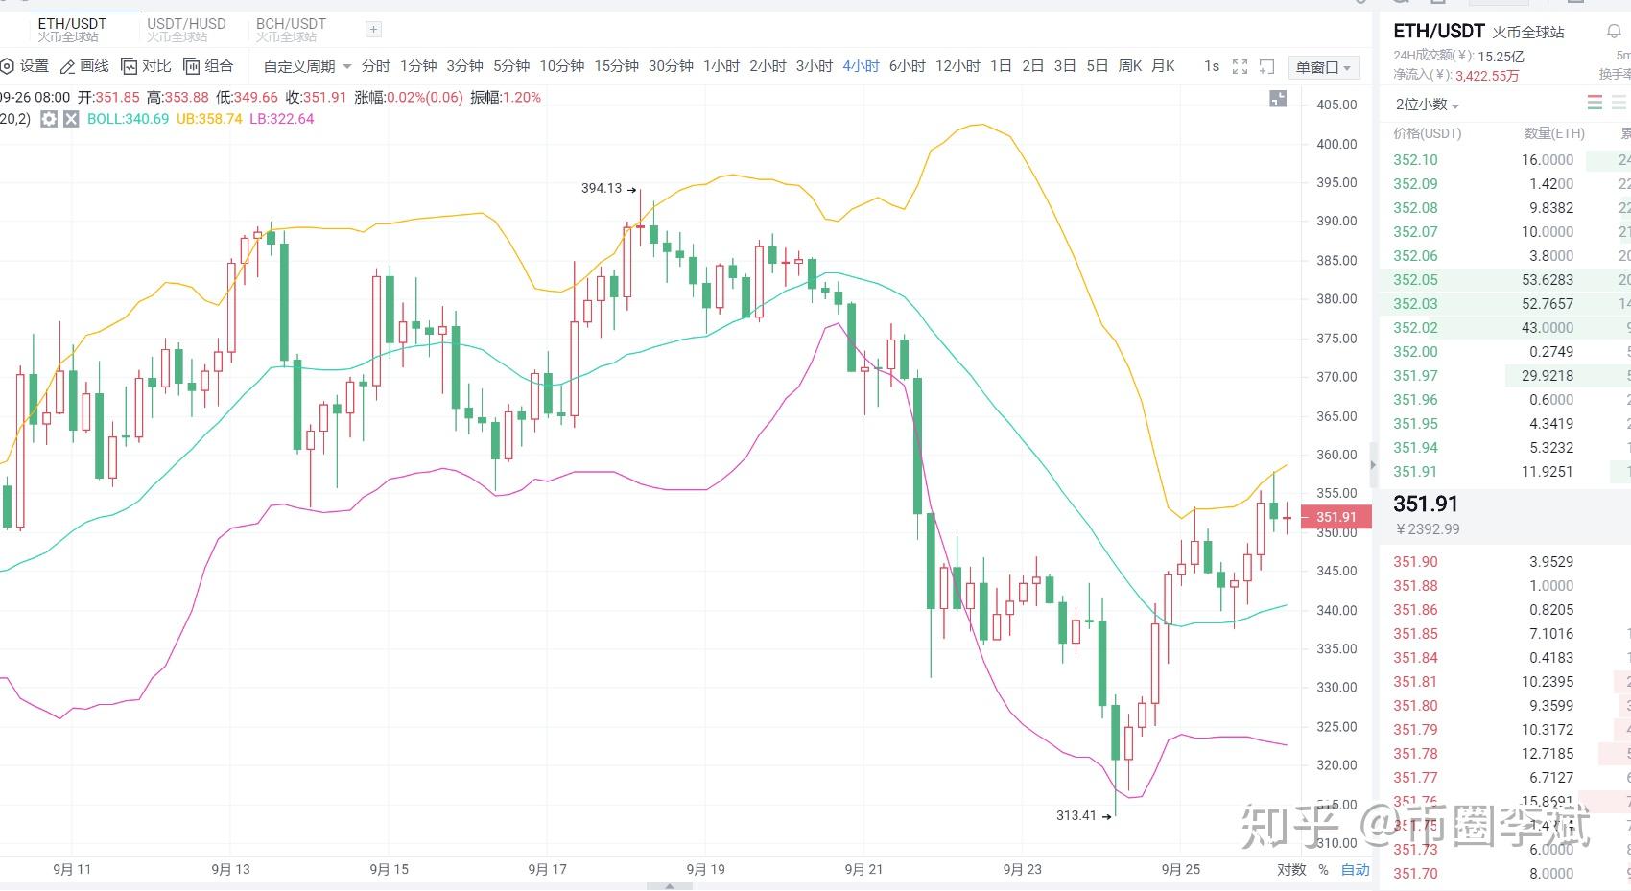Toggle auto scale (自动)
The image size is (1631, 891).
click(x=1355, y=869)
